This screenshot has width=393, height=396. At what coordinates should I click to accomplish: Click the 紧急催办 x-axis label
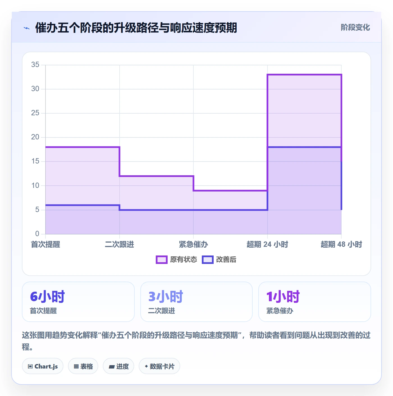point(193,245)
